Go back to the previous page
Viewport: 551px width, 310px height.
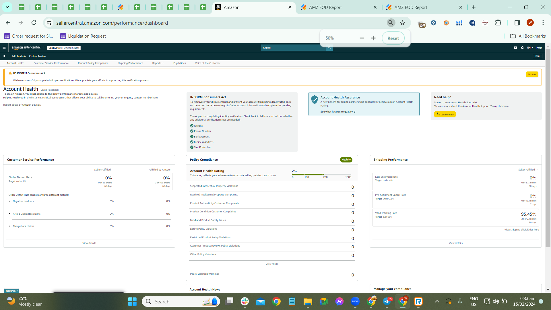coord(8,23)
